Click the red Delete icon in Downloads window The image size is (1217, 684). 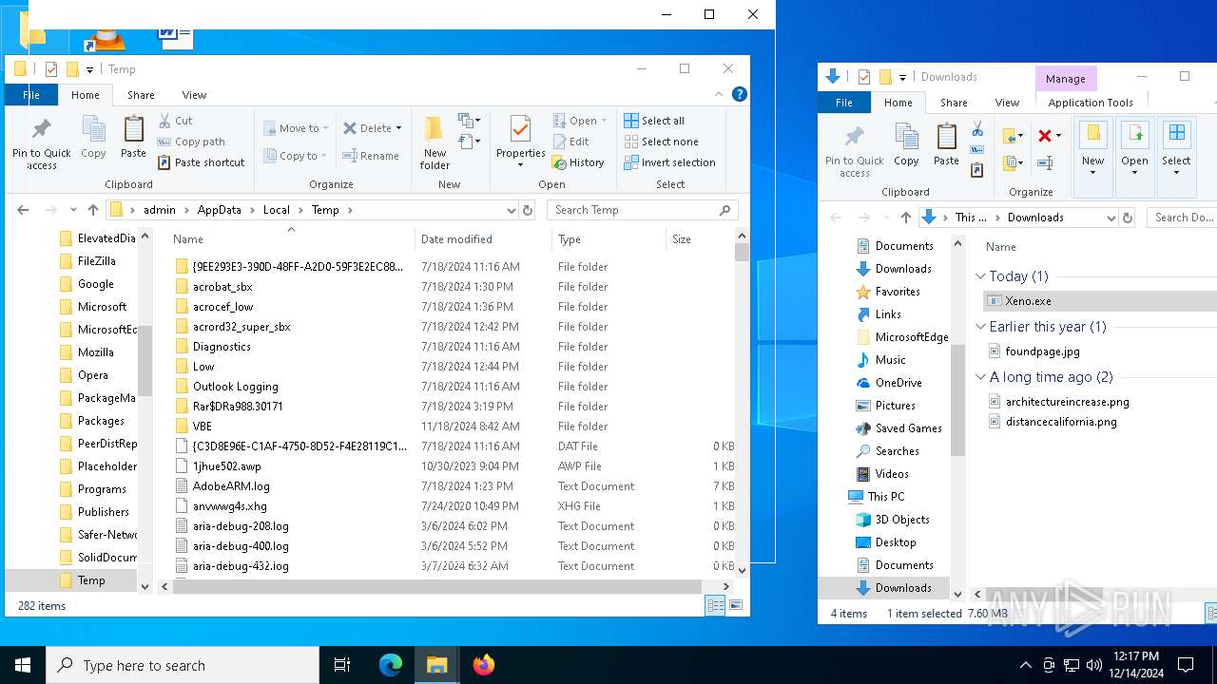coord(1045,136)
